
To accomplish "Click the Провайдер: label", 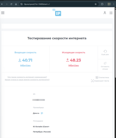I will [39, 108].
